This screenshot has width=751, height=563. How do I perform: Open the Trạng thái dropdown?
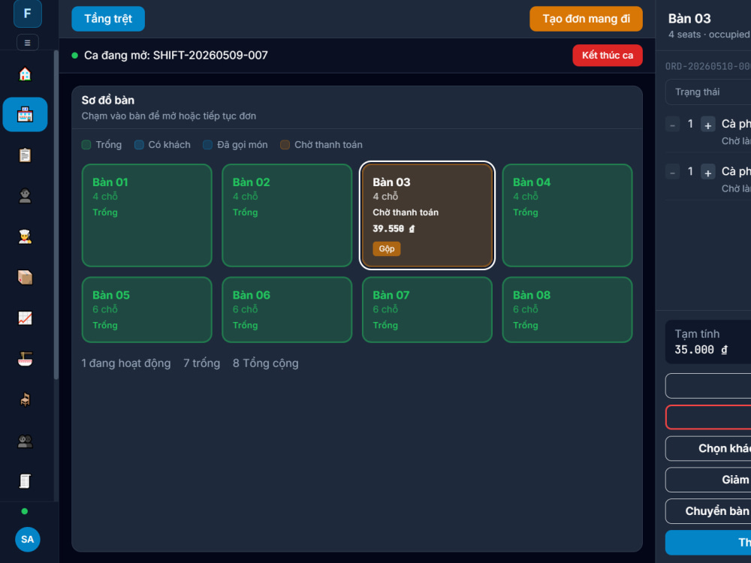[x=708, y=92]
